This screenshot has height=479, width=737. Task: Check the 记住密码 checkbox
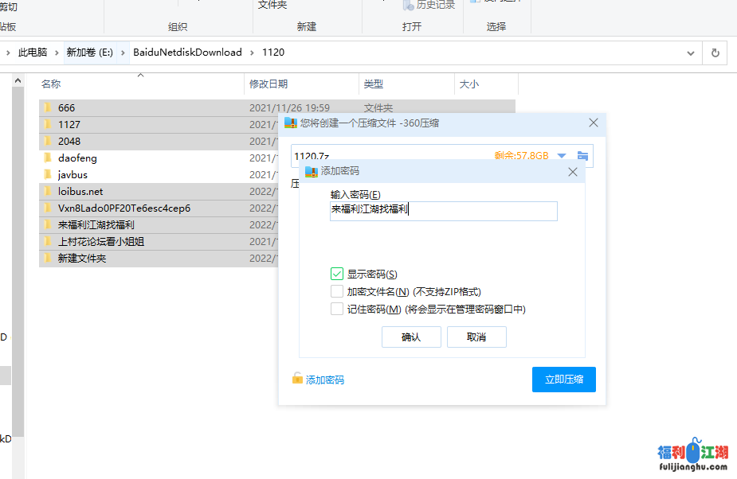(x=337, y=309)
